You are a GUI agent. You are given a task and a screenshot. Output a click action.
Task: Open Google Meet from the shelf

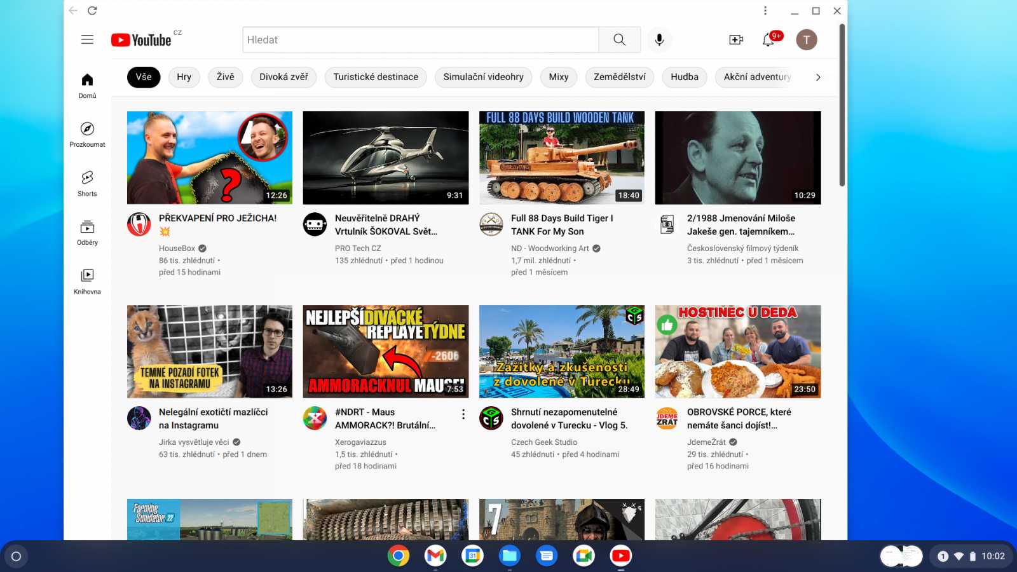584,556
